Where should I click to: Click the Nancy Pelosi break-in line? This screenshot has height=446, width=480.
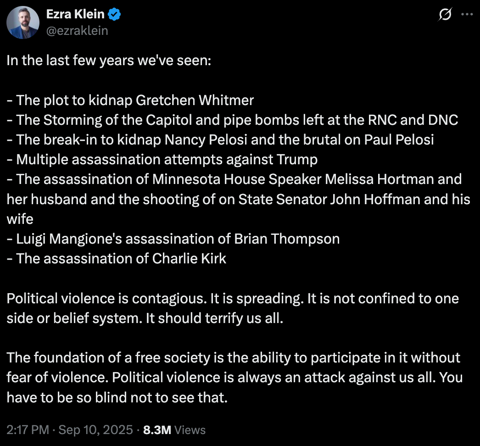(x=220, y=139)
